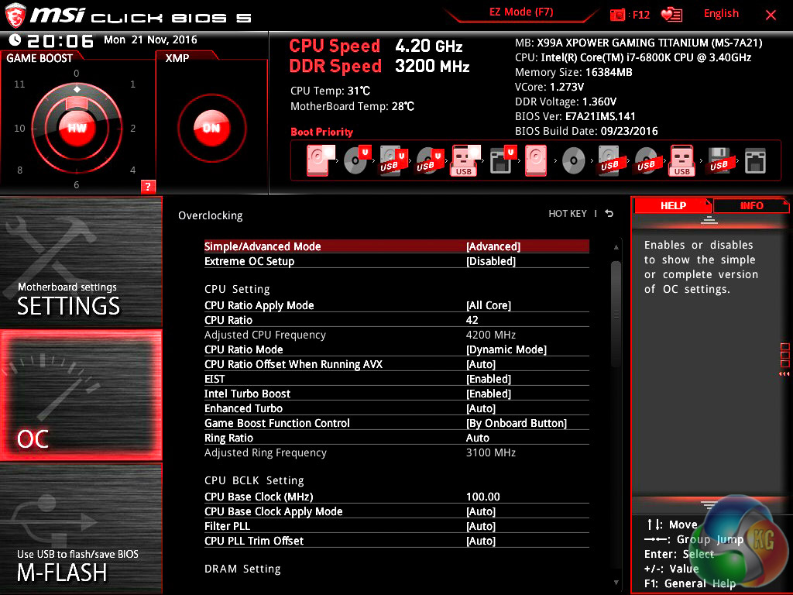Toggle EIST Enabled setting
The height and width of the screenshot is (595, 793).
click(396, 379)
